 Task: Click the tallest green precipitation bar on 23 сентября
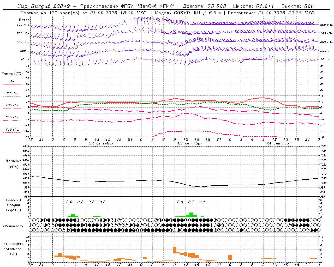click(191, 215)
